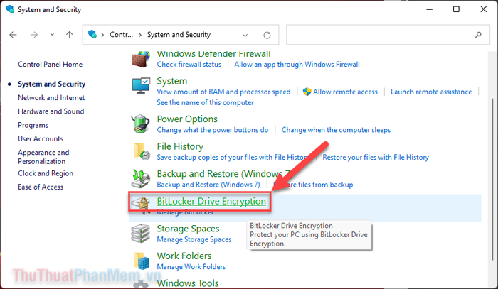Screen dimensions: 498x289
Task: Click Change what the power buttons do
Action: [x=213, y=130]
